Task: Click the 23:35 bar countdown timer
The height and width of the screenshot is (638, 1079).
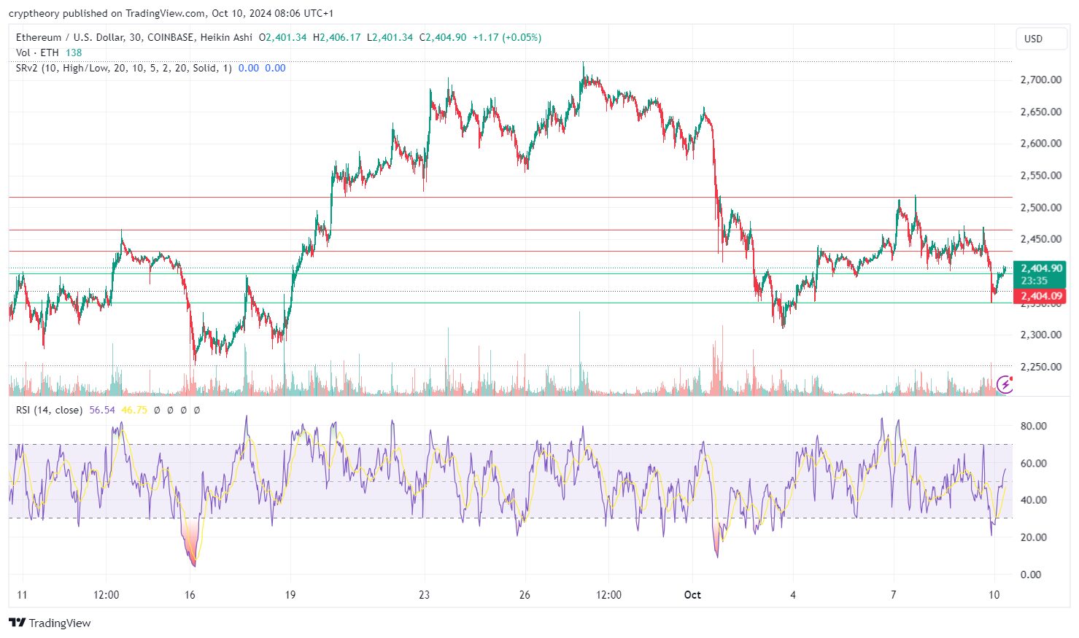Action: click(1034, 281)
